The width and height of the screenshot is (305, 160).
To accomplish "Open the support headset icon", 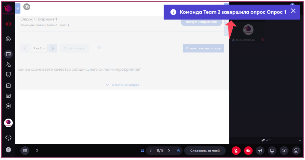I will (8, 138).
